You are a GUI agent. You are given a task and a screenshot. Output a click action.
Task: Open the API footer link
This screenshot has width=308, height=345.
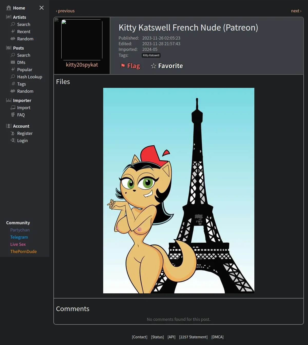tap(171, 337)
